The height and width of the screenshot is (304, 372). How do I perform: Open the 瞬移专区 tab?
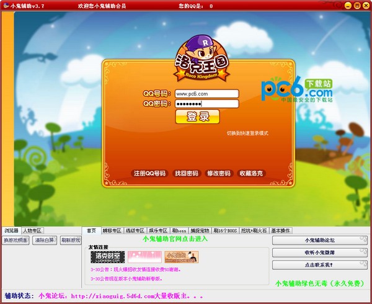(112, 231)
